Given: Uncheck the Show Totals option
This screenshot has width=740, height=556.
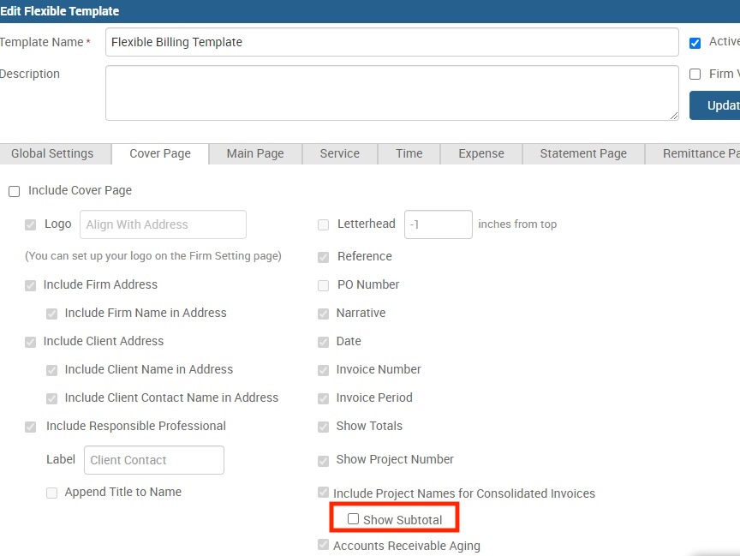Looking at the screenshot, I should 323,426.
